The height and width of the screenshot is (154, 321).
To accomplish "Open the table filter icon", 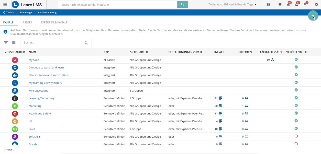I will click(x=6, y=43).
